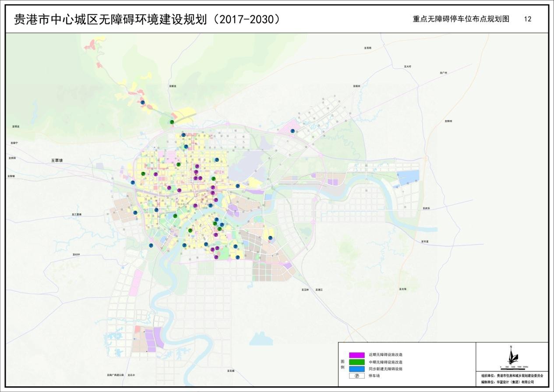This screenshot has height=392, width=554.
Task: Click the 组织单位 organization credit line
Action: (x=512, y=376)
